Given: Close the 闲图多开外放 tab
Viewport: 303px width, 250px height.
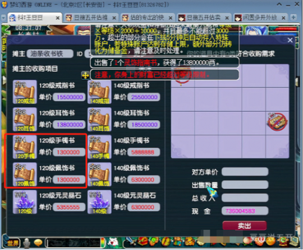Looking at the screenshot, I should click(x=283, y=18).
